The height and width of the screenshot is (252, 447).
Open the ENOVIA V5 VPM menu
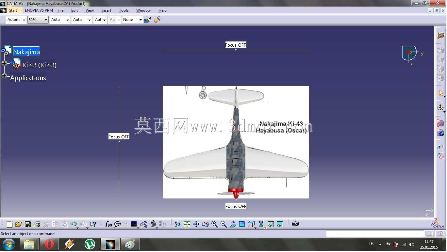[39, 10]
